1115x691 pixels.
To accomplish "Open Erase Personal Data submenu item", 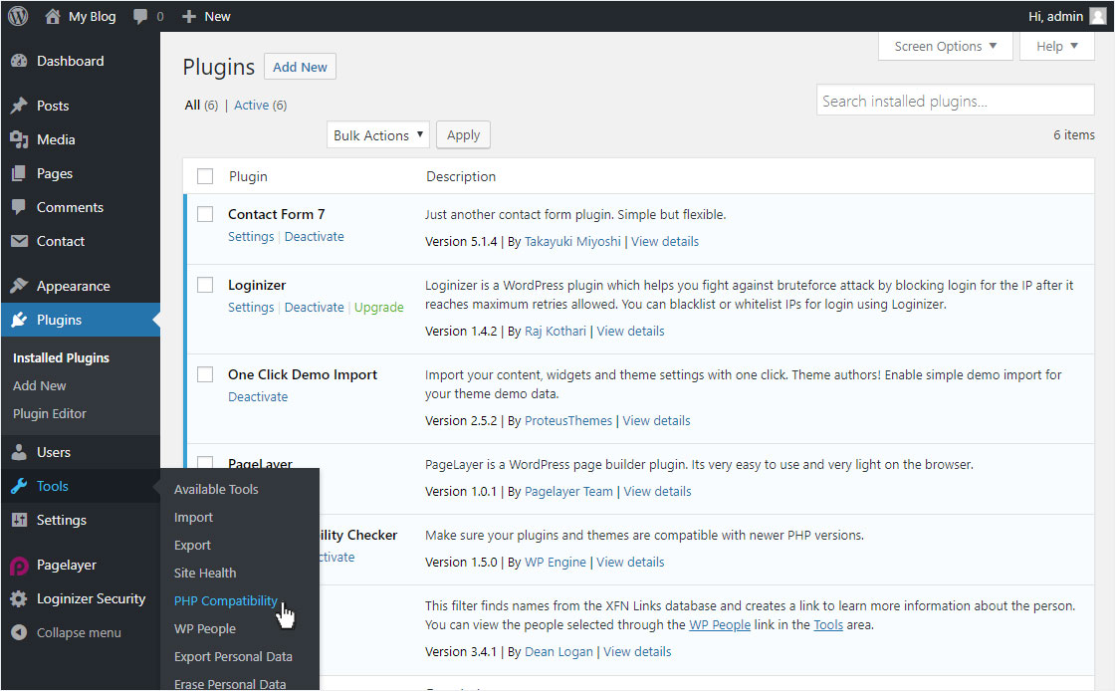I will click(230, 684).
